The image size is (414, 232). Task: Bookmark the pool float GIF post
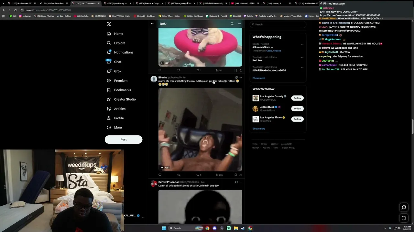235,70
